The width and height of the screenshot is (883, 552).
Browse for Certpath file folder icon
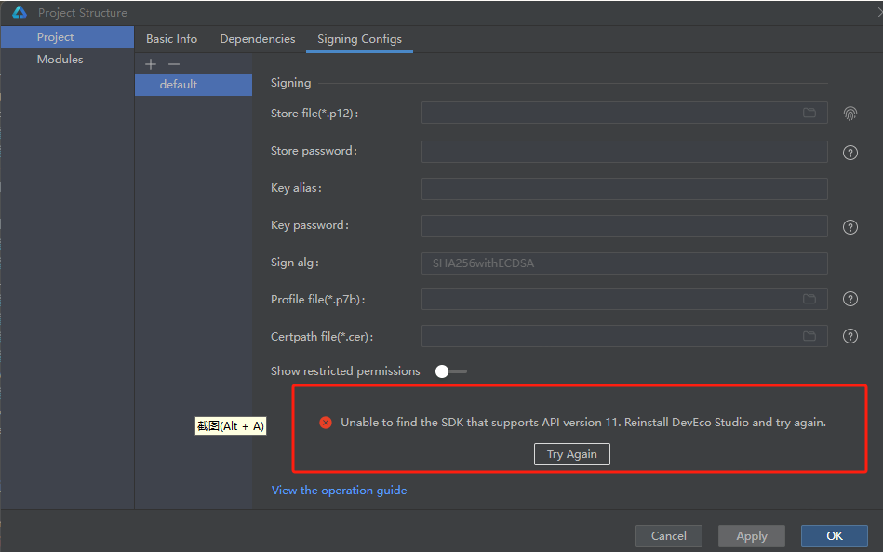click(x=809, y=336)
